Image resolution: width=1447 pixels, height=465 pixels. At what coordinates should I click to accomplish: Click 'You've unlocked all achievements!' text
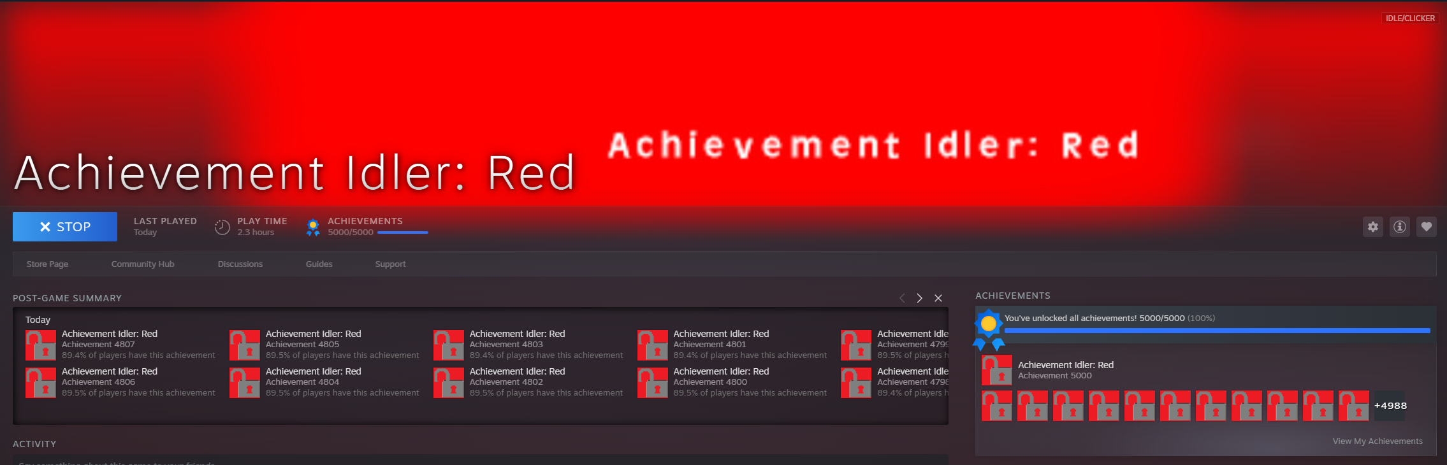[1071, 318]
